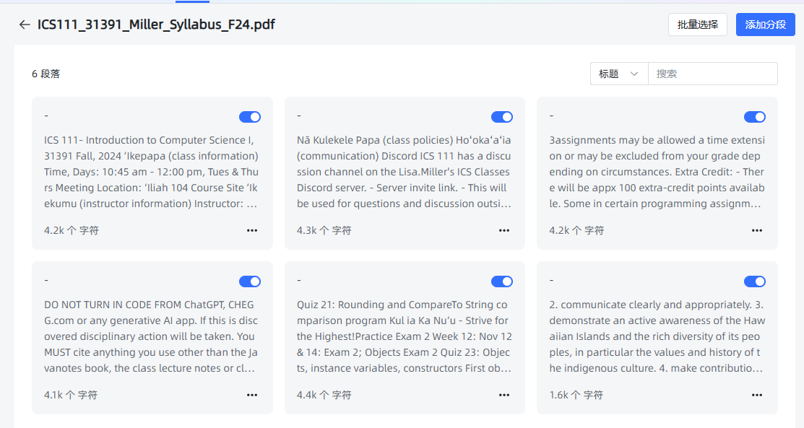Expand the 标题 search-type dropdown
This screenshot has width=804, height=428.
[619, 74]
